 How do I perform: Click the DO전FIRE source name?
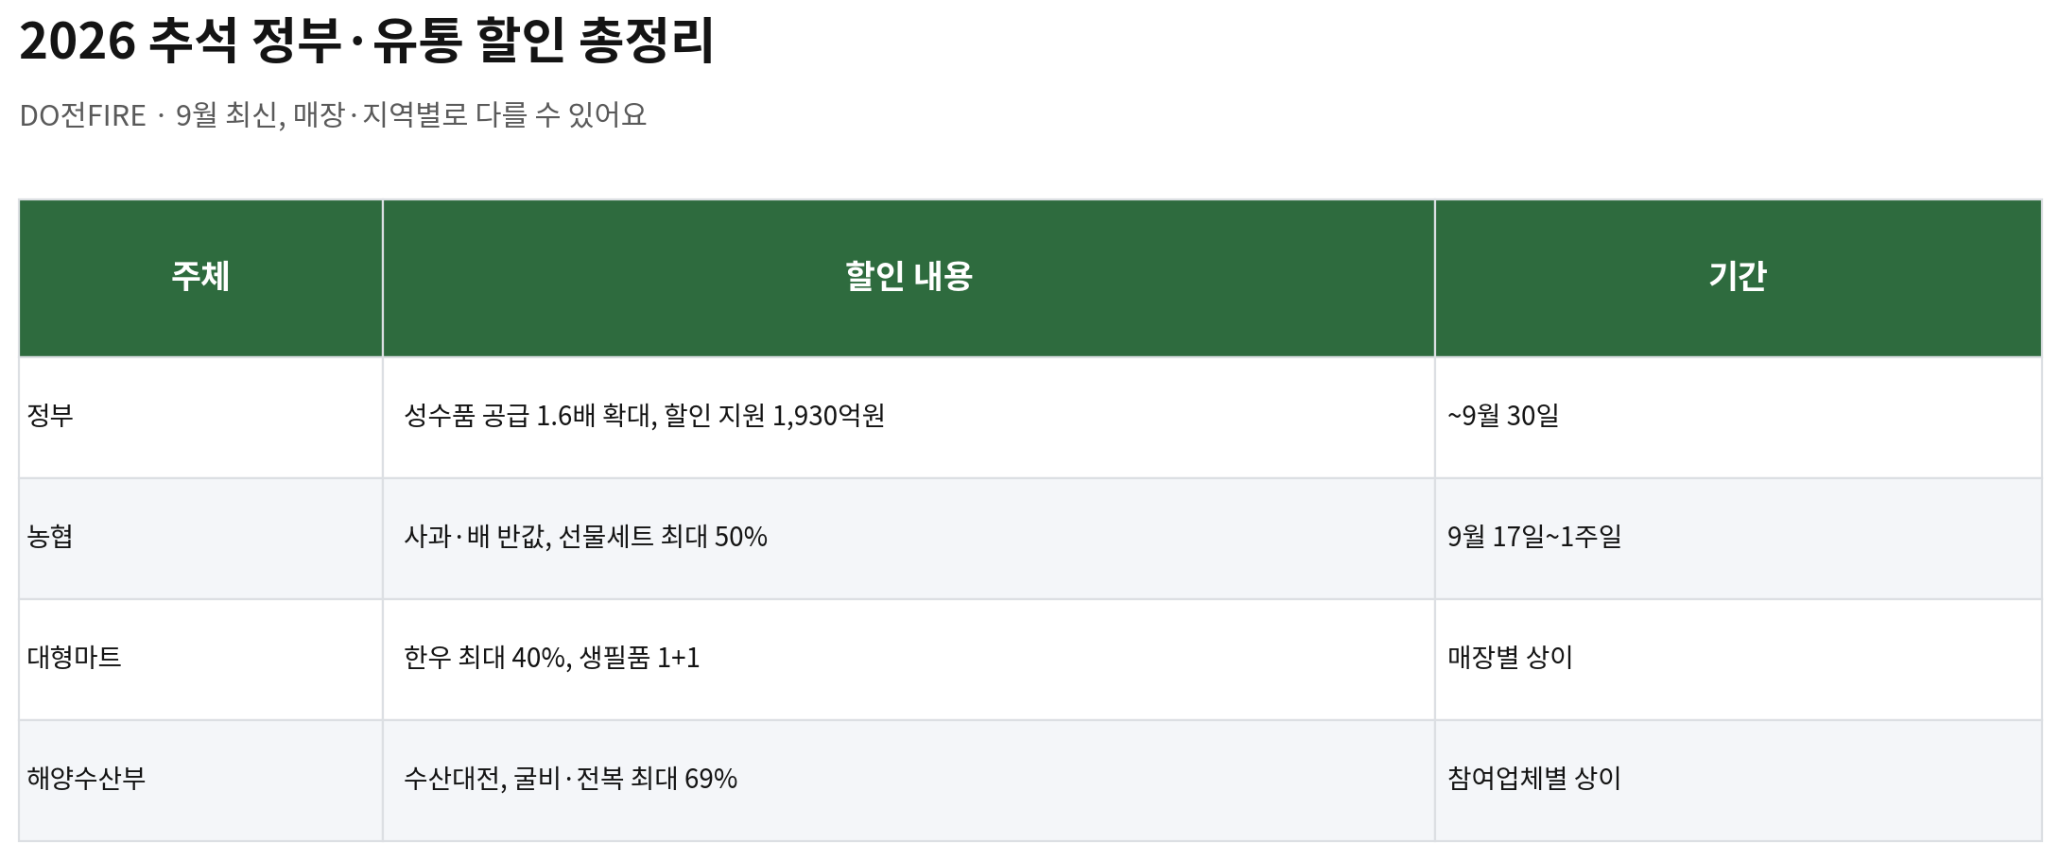click(83, 115)
